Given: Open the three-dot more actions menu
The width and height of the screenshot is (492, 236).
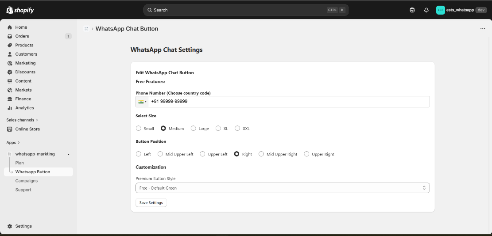Looking at the screenshot, I should click(483, 29).
